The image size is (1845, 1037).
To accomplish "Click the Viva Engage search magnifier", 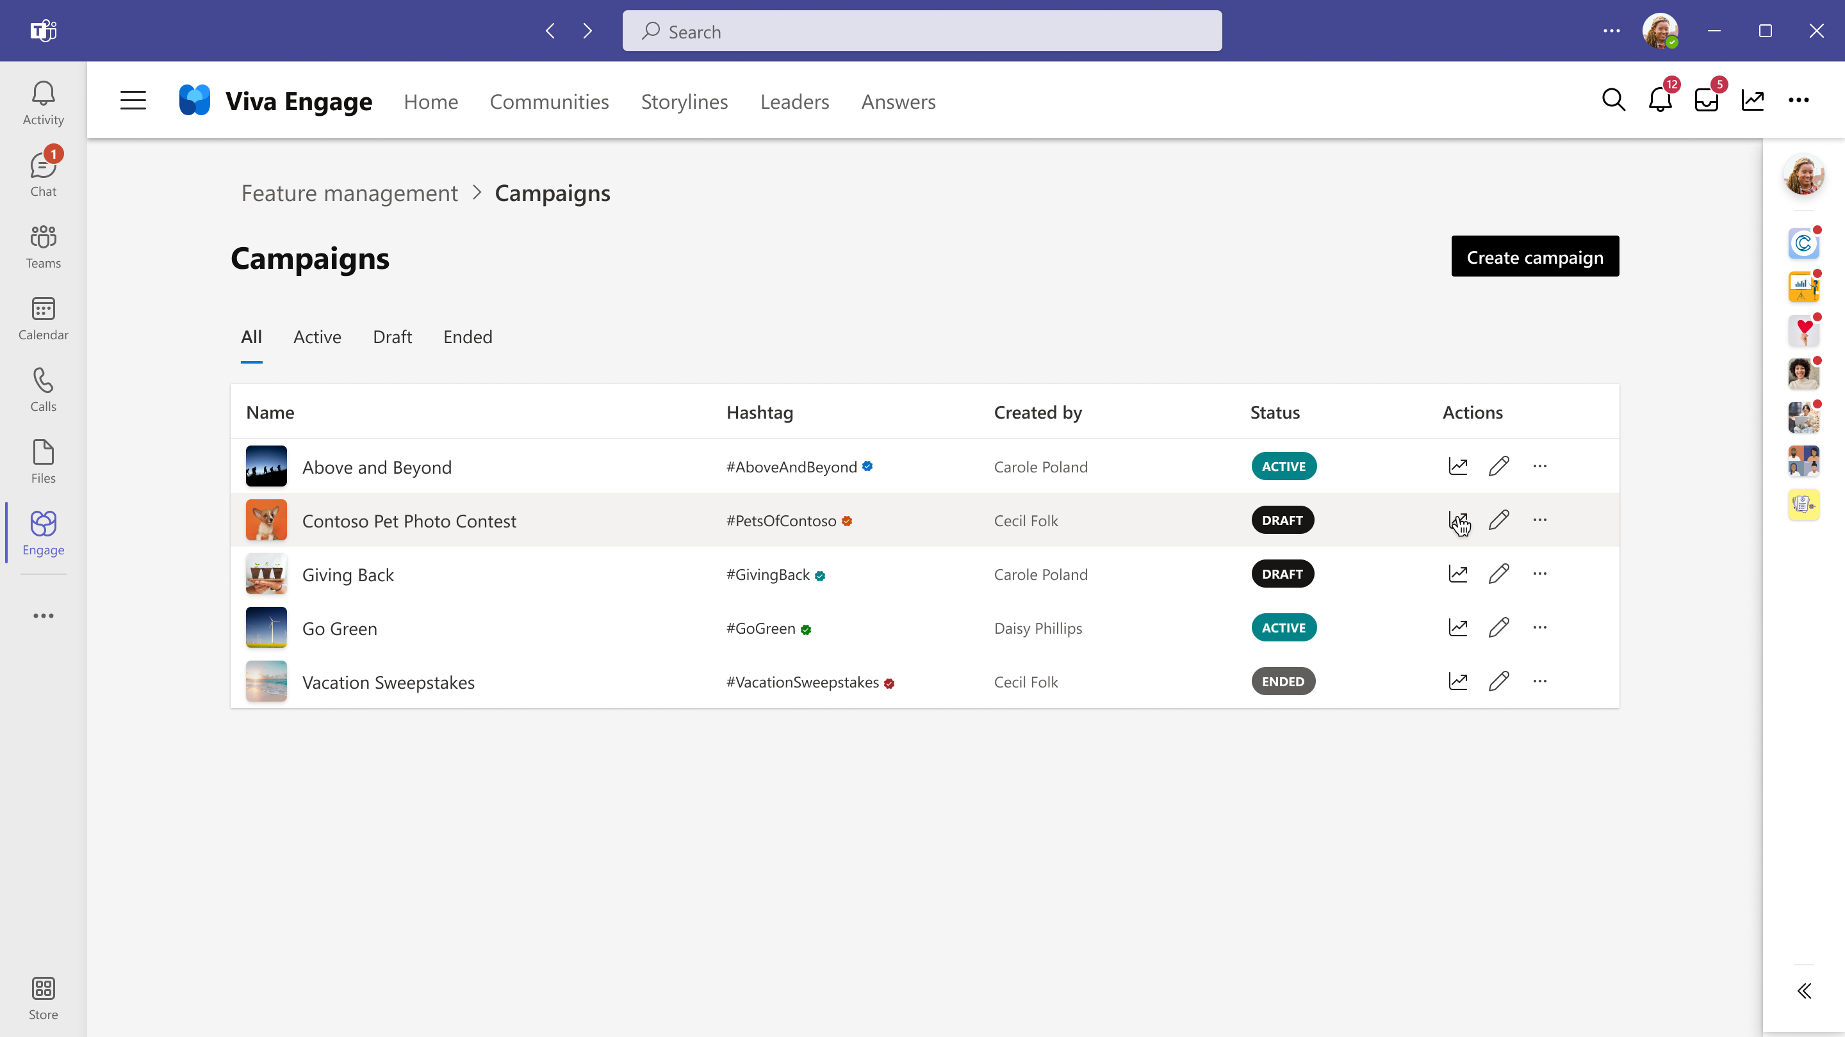I will click(x=1613, y=100).
